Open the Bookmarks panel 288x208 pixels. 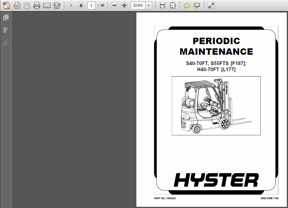click(6, 30)
